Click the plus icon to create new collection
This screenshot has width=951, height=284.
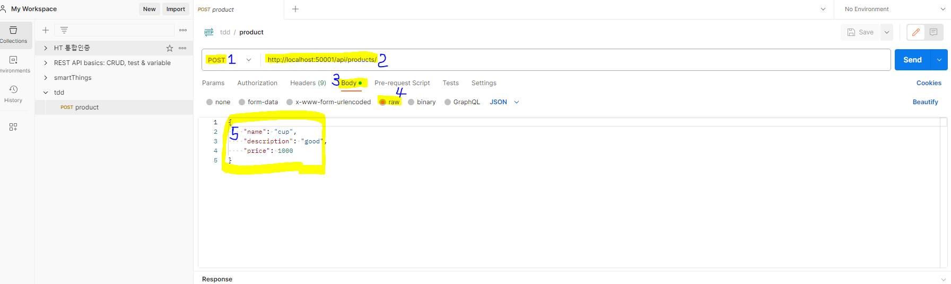point(46,30)
